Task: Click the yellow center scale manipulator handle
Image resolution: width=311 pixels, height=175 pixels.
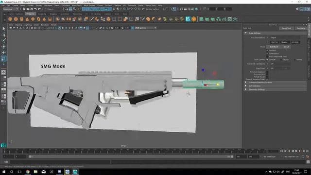Action: pos(218,85)
